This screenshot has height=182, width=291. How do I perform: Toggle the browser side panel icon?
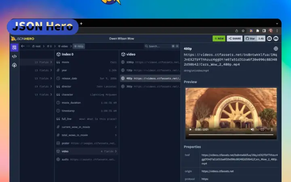point(264,31)
